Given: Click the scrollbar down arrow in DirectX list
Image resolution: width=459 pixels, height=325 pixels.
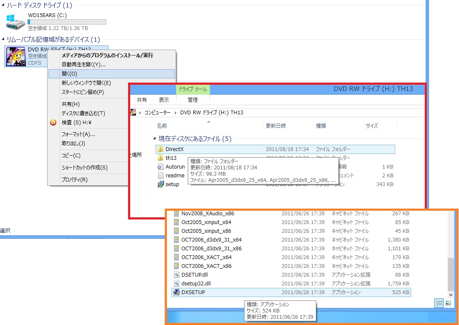Looking at the screenshot, I should tap(451, 295).
